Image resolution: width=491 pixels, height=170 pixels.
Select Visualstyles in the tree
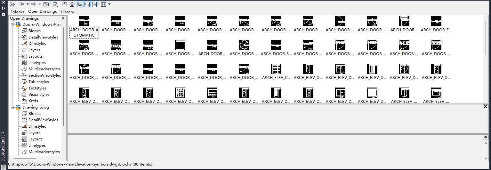[39, 95]
